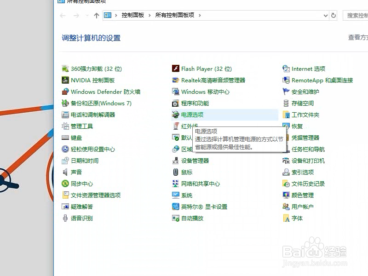Open the 工作文件夹 icon
Viewport: 368px width, 276px height.
tap(286, 115)
